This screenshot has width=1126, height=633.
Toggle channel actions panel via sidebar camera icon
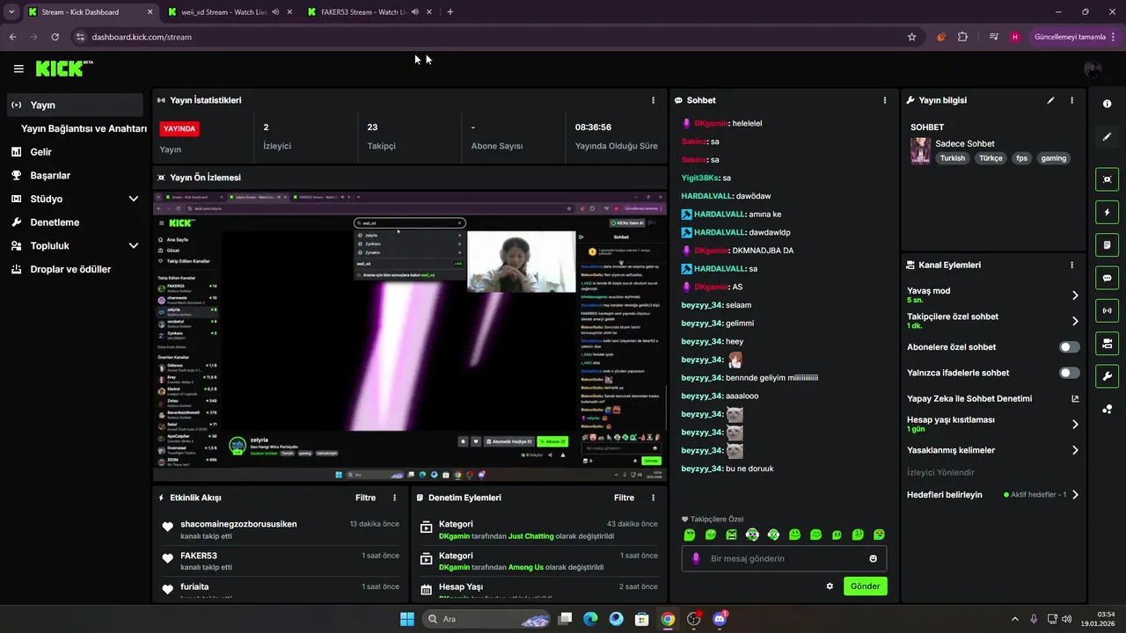[x=1107, y=343]
